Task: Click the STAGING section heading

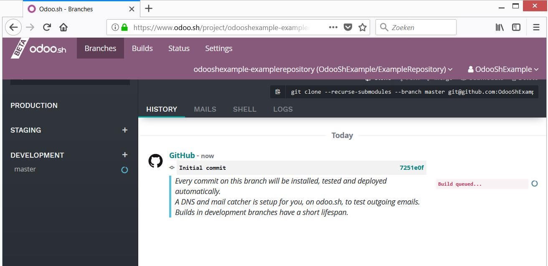Action: 25,130
